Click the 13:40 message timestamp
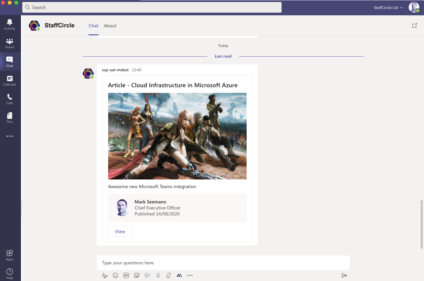 point(136,70)
